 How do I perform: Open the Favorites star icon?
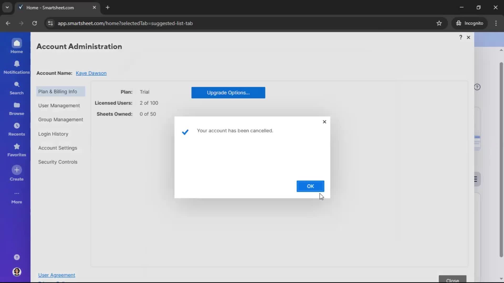point(17,146)
